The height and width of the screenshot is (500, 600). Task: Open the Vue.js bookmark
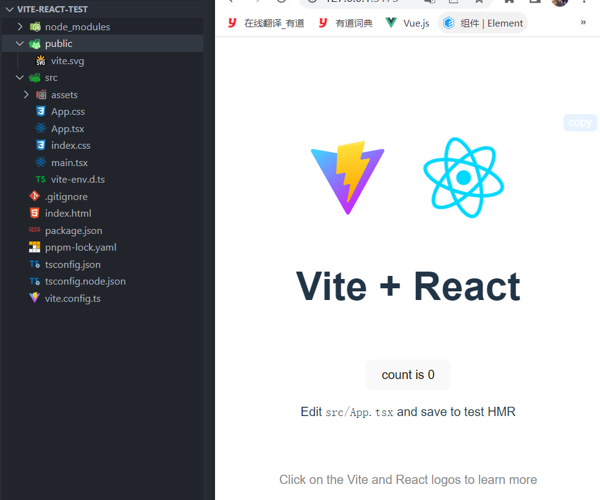tap(407, 23)
